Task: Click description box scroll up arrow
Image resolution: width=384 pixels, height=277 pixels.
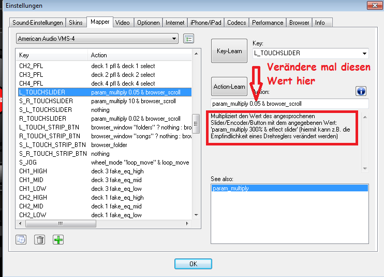Action: pyautogui.click(x=365, y=117)
